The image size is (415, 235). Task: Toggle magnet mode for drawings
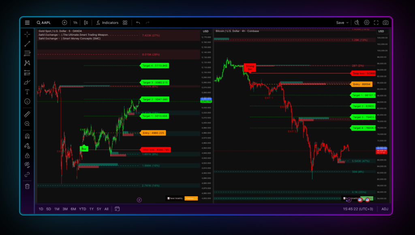(x=27, y=136)
